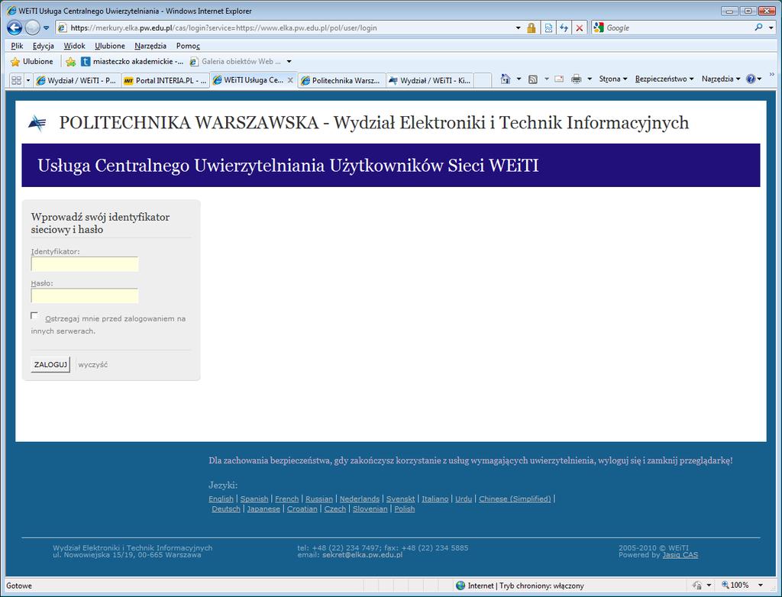
Task: Switch language to French
Action: pyautogui.click(x=287, y=499)
